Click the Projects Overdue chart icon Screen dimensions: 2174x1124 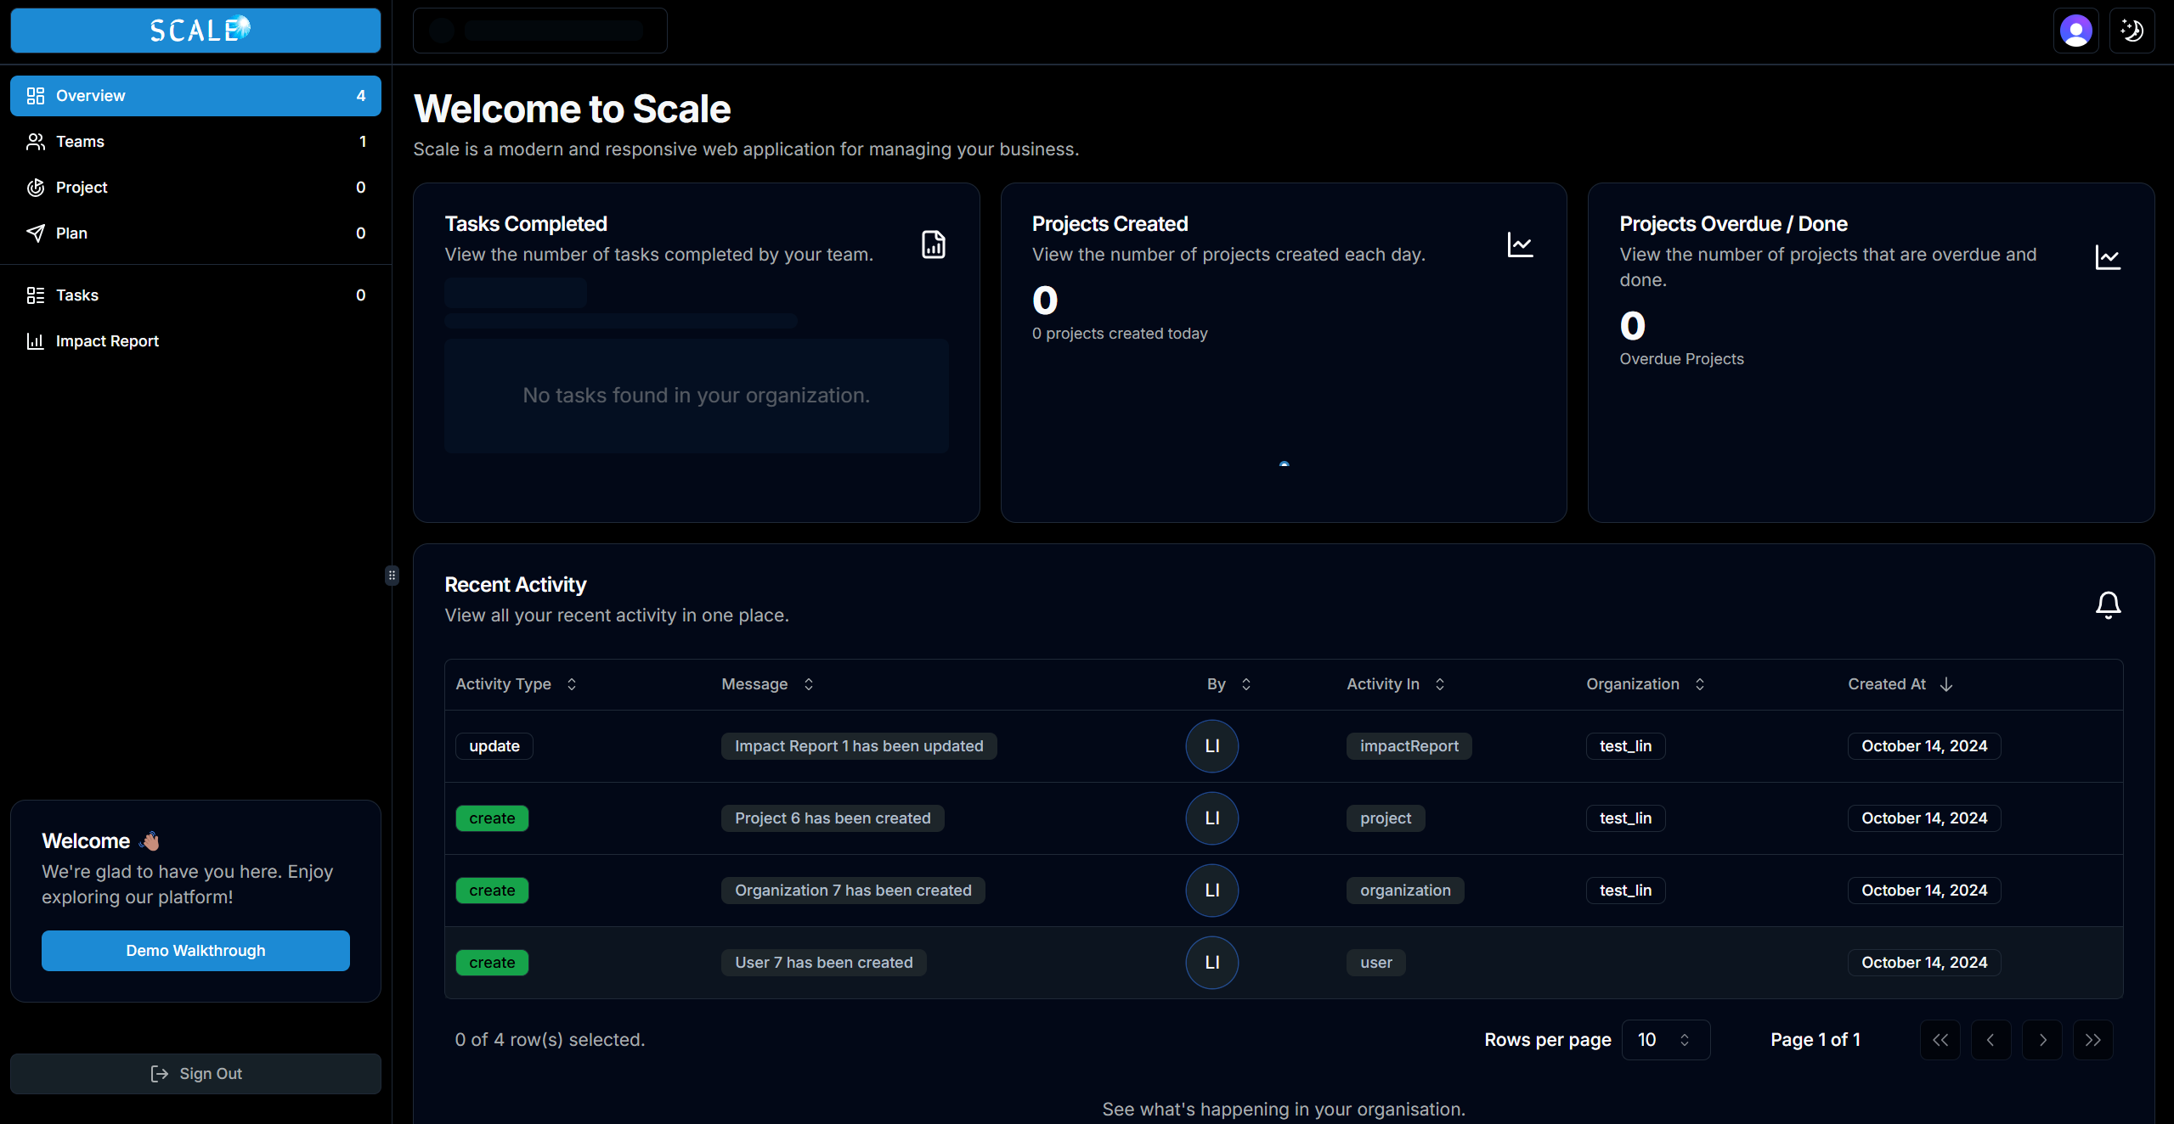[2108, 257]
